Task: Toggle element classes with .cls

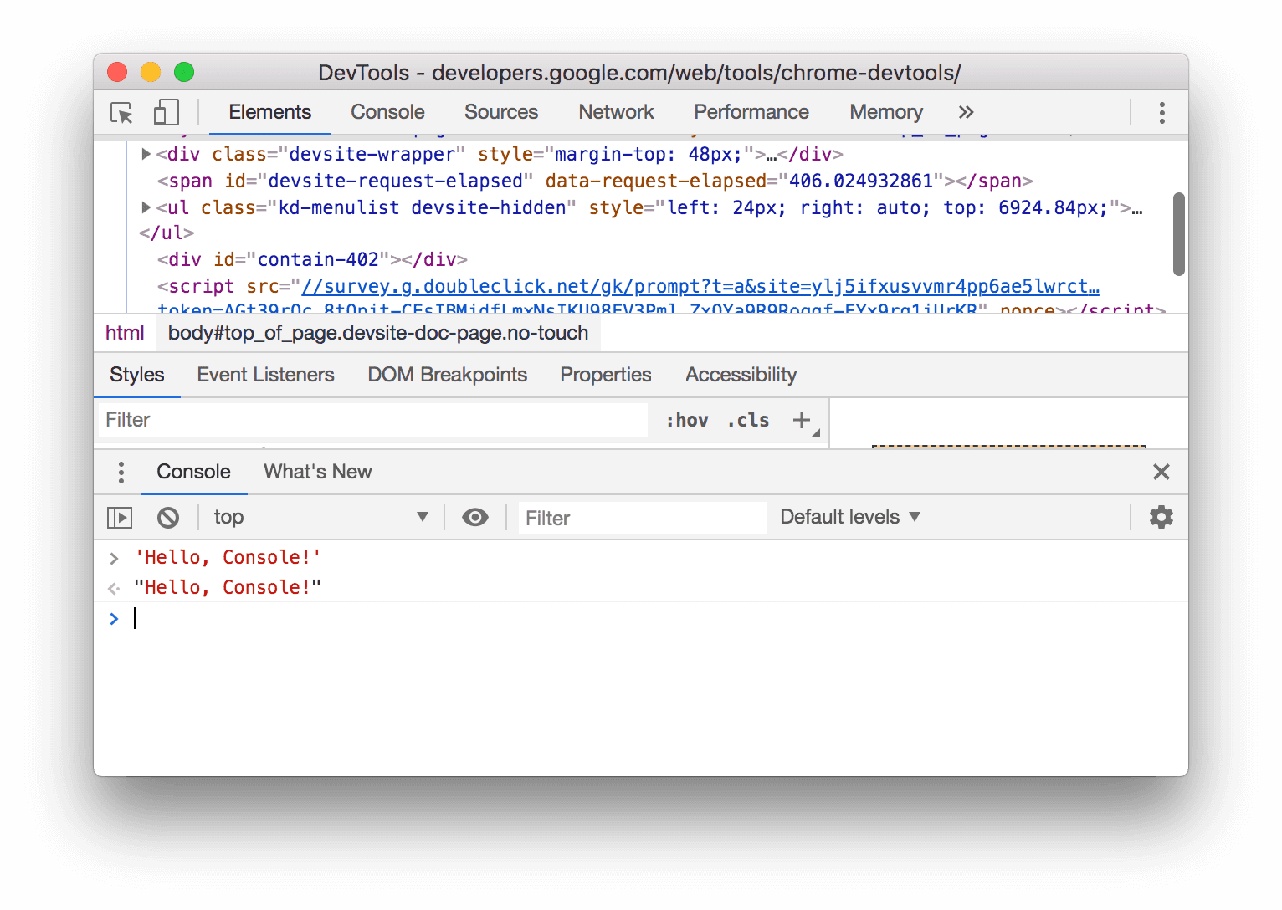Action: [747, 420]
